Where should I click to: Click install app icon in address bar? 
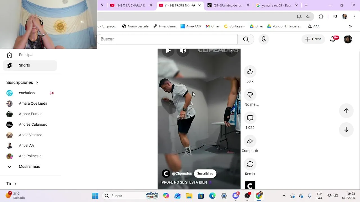(299, 17)
